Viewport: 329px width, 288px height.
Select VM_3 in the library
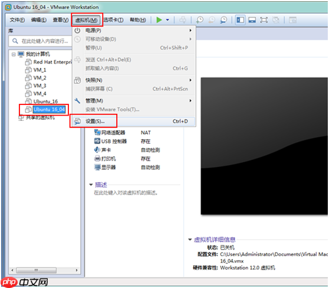(x=40, y=86)
